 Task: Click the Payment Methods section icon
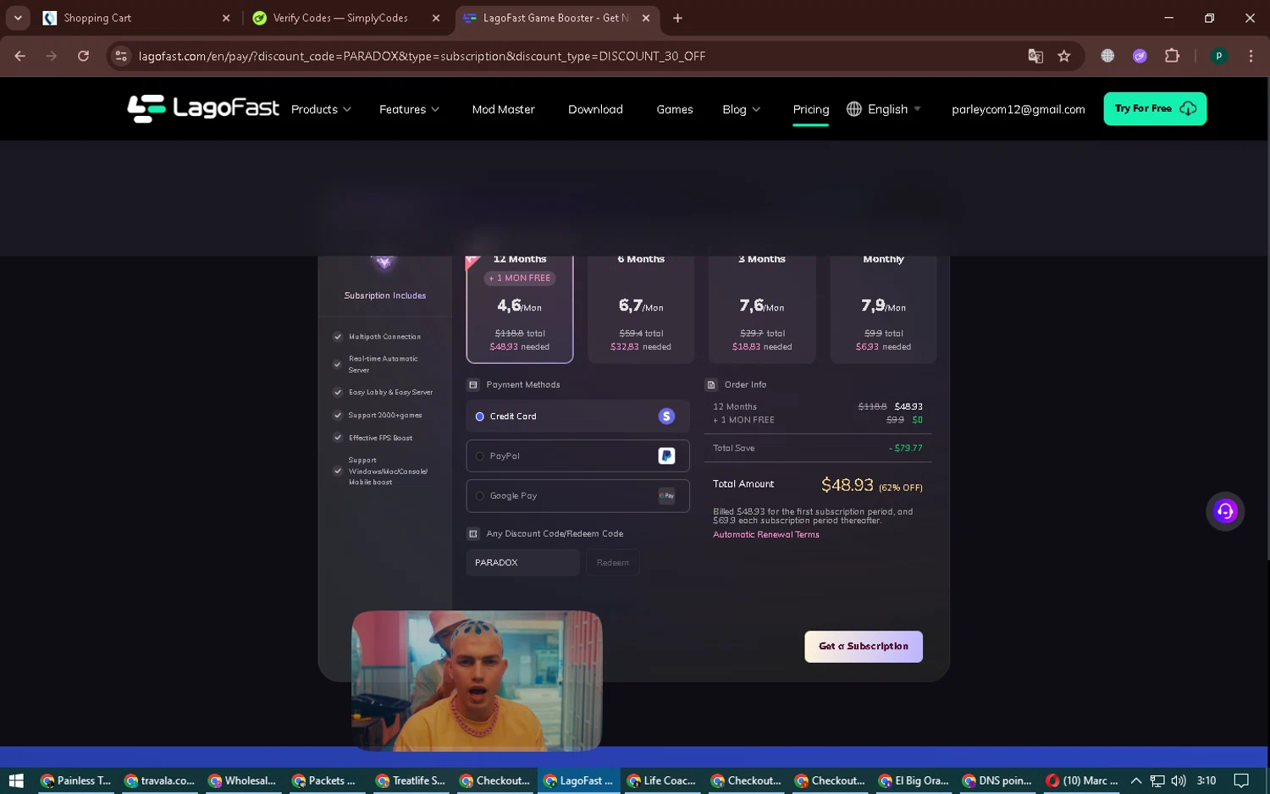click(473, 385)
